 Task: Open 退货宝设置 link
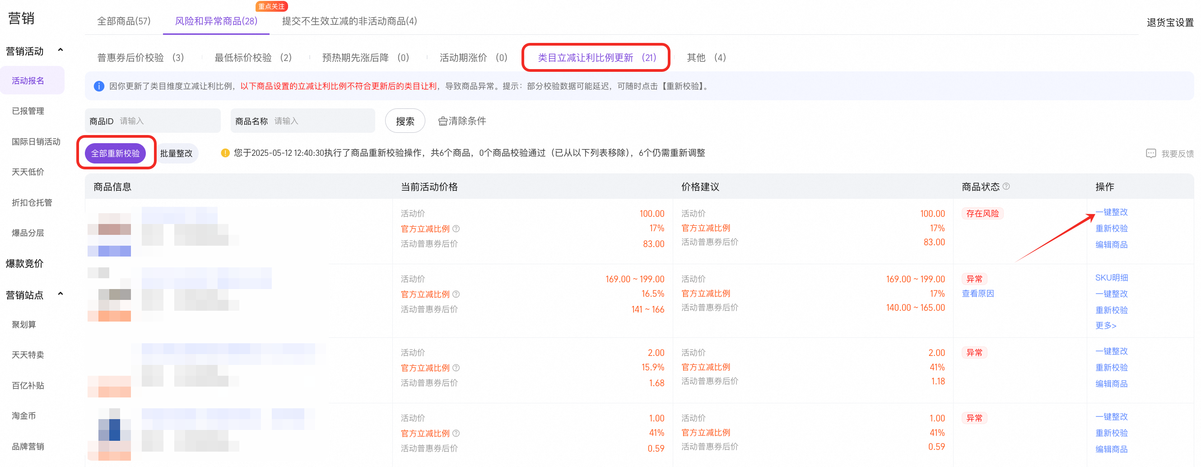pos(1170,23)
